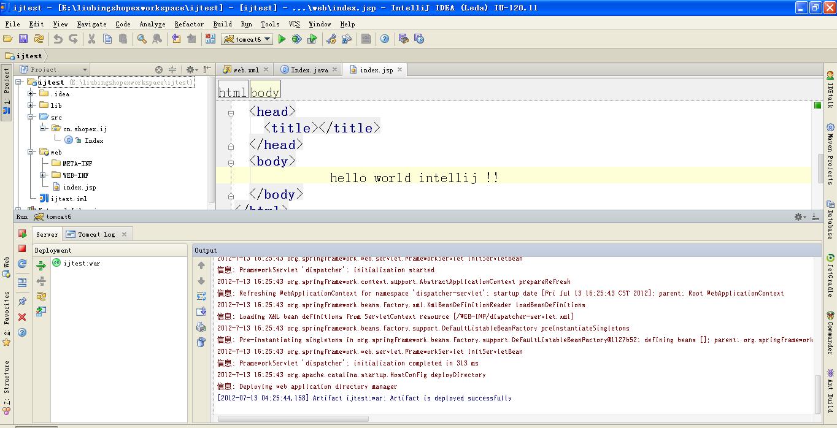
Task: Toggle pin tab in Run panel
Action: click(22, 302)
